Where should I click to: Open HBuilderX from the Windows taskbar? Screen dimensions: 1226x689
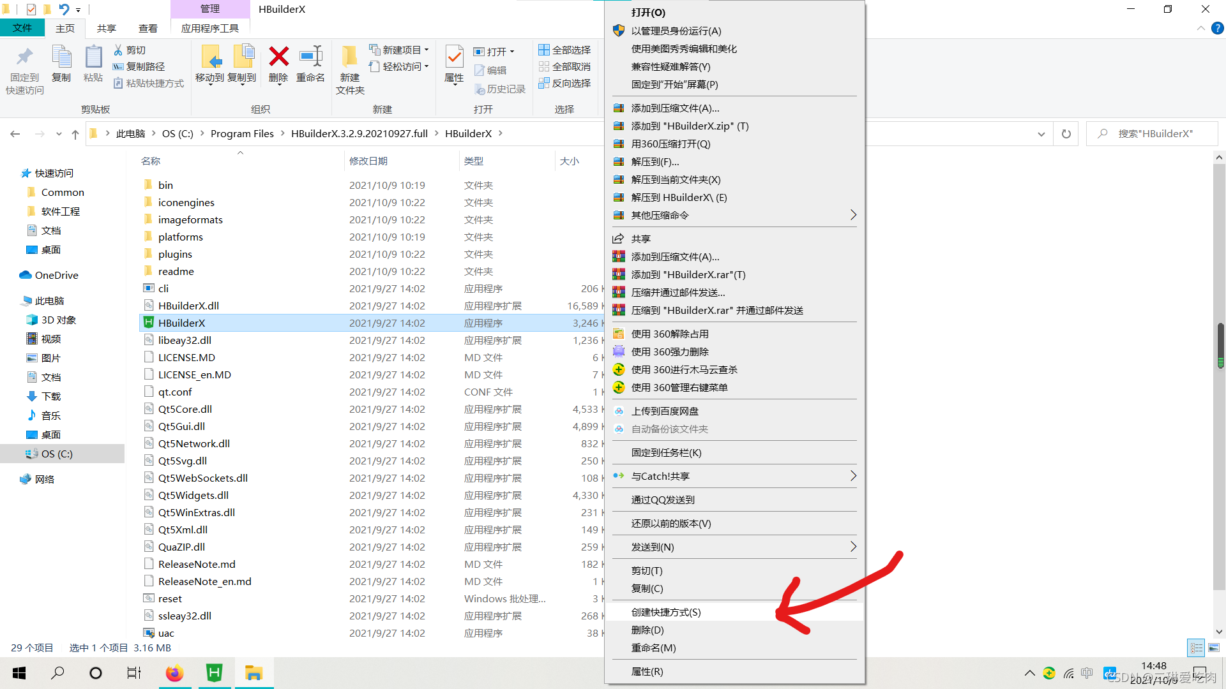215,673
